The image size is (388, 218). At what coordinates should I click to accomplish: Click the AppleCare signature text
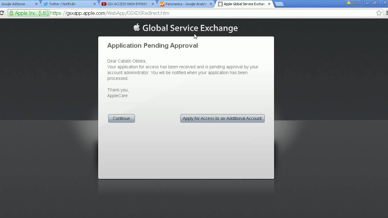[117, 96]
